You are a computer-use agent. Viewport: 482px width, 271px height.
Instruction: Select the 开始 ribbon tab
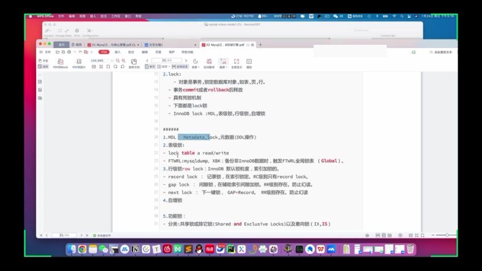pyautogui.click(x=104, y=52)
